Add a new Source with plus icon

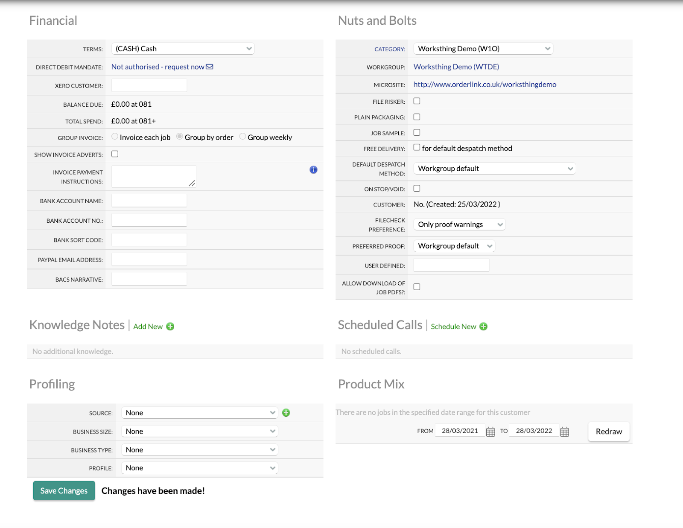(x=286, y=413)
